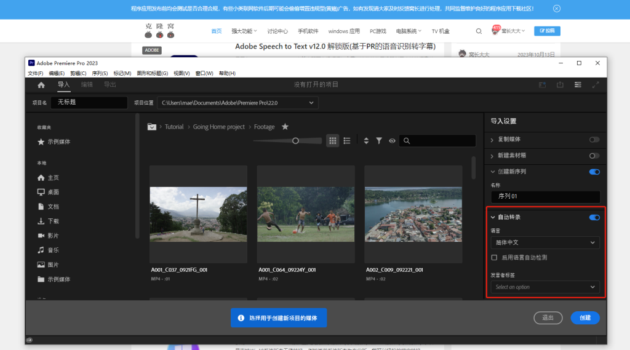Click the folder icon in breadcrumb
This screenshot has height=350, width=630.
[151, 127]
